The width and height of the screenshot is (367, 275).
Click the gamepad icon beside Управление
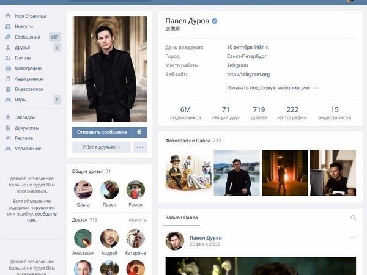(x=8, y=148)
